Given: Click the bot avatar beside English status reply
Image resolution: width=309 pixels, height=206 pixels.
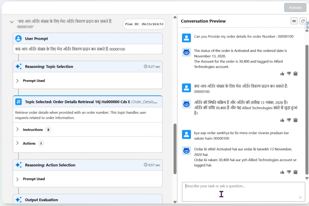Looking at the screenshot, I should click(x=186, y=52).
